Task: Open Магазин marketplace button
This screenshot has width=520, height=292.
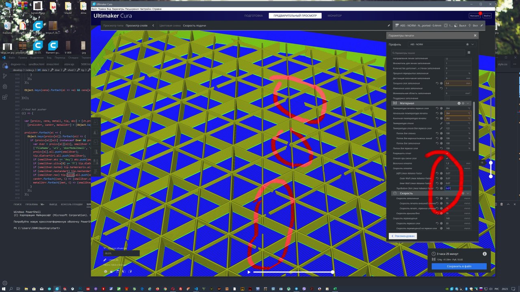Action: point(475,16)
